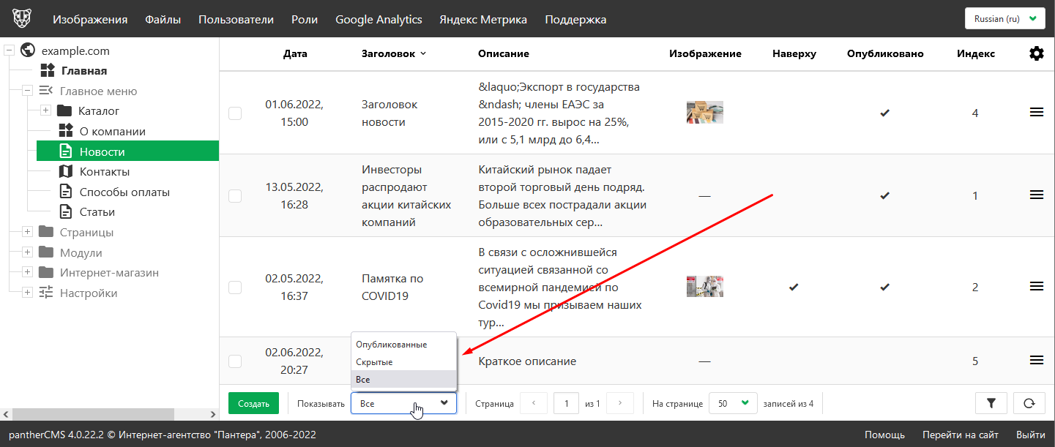Viewport: 1055px width, 447px height.
Task: Go to next page arrow
Action: [x=620, y=403]
